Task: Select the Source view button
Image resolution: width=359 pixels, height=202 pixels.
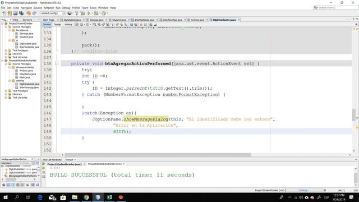Action: point(47,25)
